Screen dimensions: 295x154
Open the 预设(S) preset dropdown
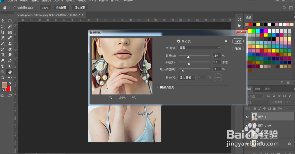click(200, 48)
